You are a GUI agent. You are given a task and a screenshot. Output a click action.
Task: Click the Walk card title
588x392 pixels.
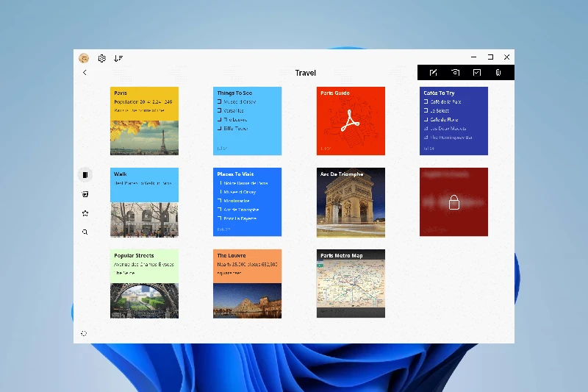121,174
